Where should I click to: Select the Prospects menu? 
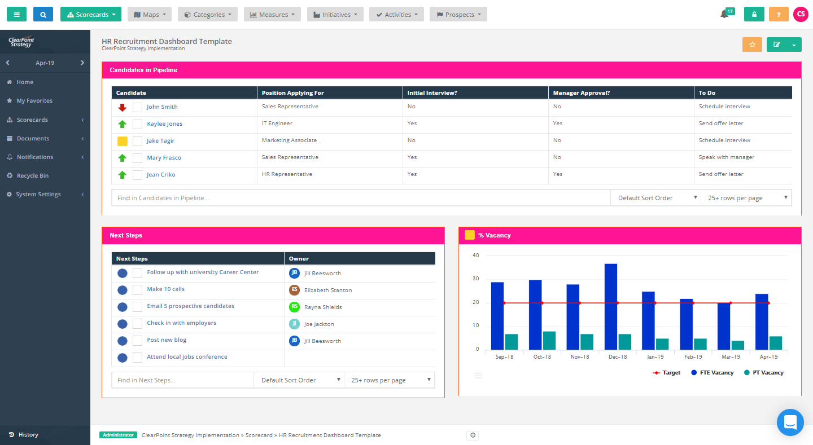pos(458,14)
